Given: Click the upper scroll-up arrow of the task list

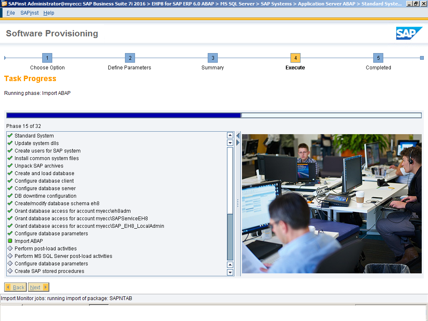Looking at the screenshot, I should [x=230, y=135].
